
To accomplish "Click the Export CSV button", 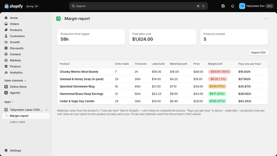I will tap(258, 53).
